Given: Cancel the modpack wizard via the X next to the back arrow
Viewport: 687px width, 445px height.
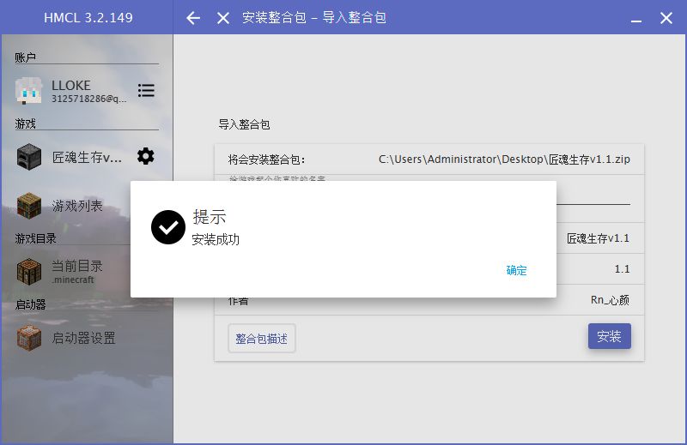Looking at the screenshot, I should (223, 18).
